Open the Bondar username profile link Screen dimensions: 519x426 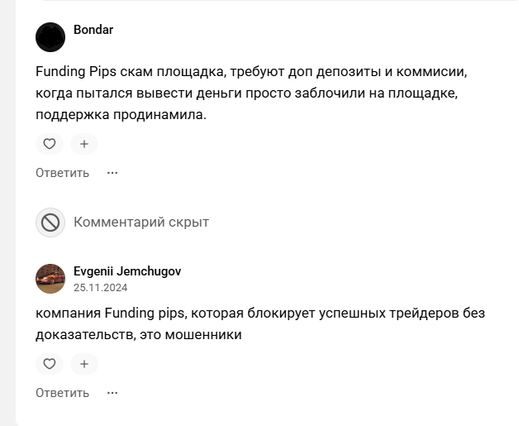93,30
